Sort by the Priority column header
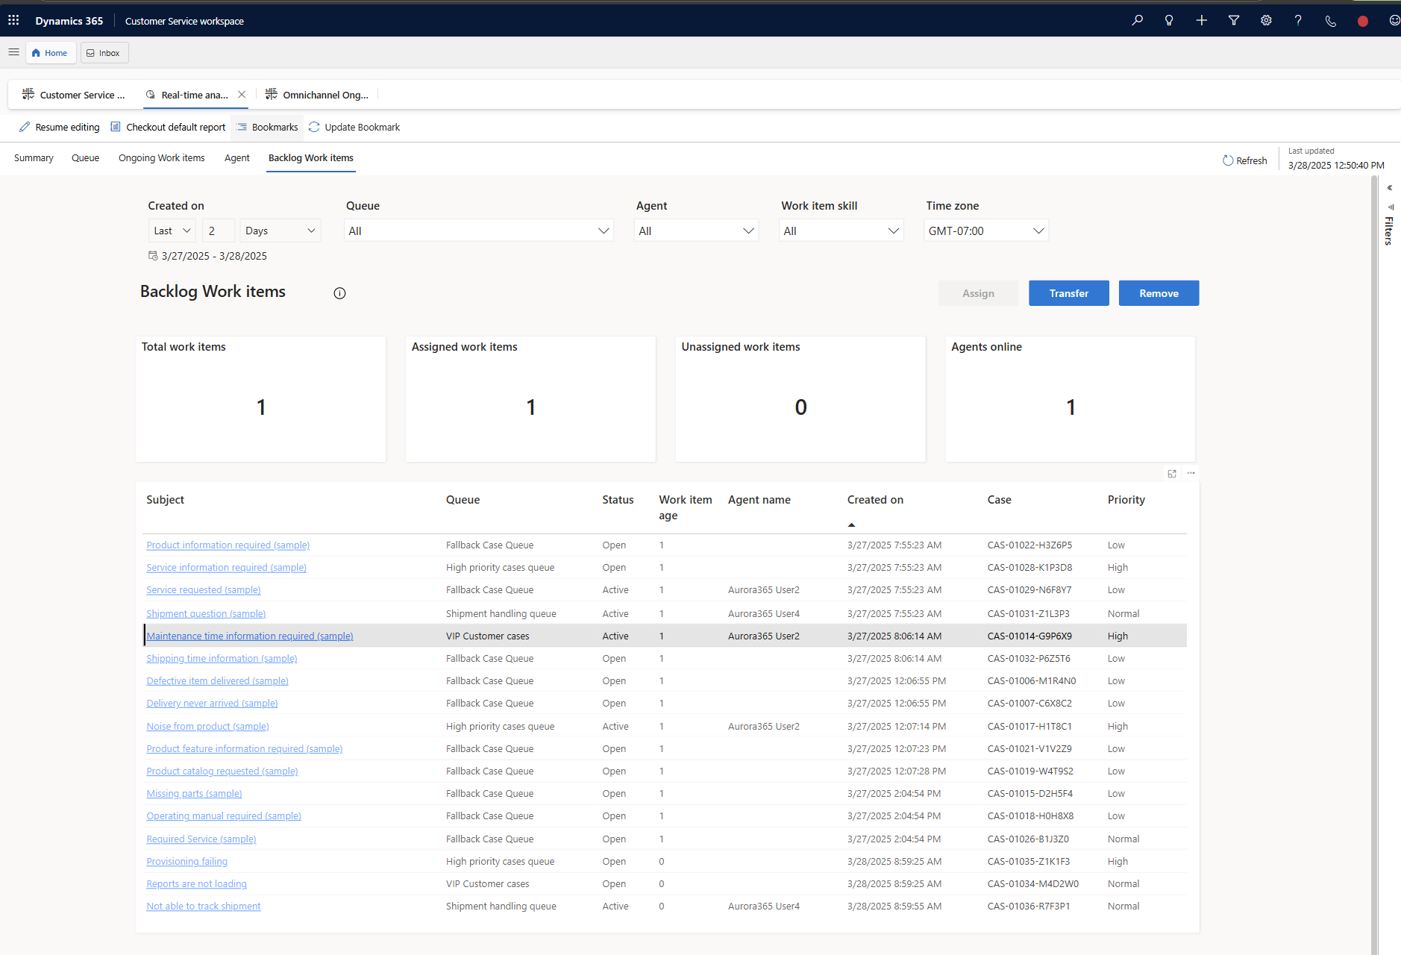The width and height of the screenshot is (1401, 955). [x=1126, y=500]
